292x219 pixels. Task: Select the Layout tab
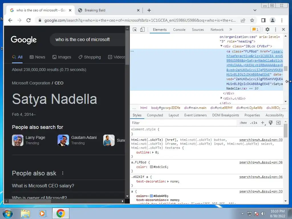[174, 115]
